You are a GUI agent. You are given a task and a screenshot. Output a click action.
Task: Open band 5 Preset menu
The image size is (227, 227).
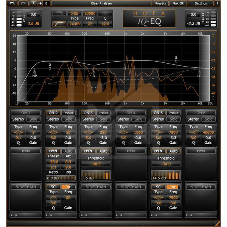[x=173, y=113]
